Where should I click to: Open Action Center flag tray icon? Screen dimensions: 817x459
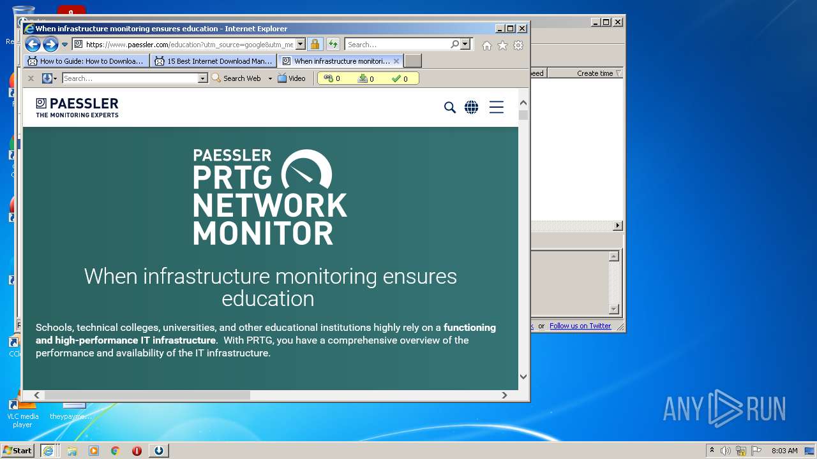pos(756,451)
